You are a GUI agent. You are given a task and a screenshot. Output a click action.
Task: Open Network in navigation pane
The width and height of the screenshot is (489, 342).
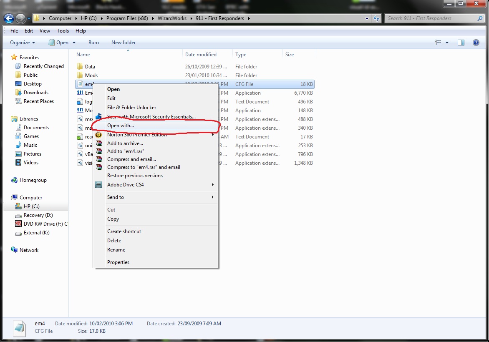pos(29,250)
